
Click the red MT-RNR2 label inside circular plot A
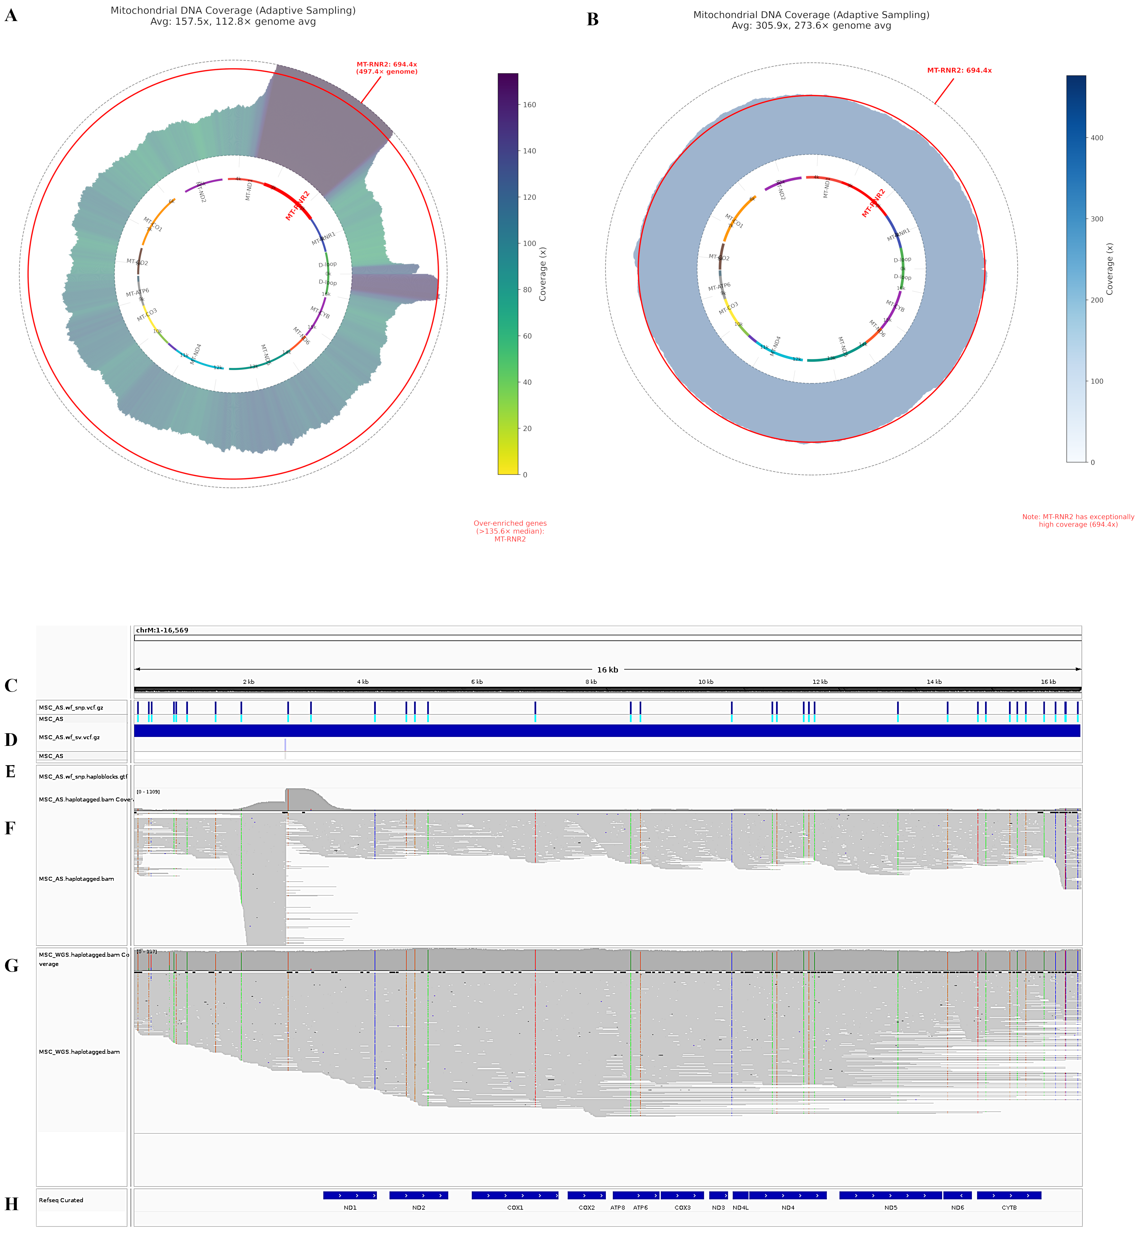click(298, 206)
